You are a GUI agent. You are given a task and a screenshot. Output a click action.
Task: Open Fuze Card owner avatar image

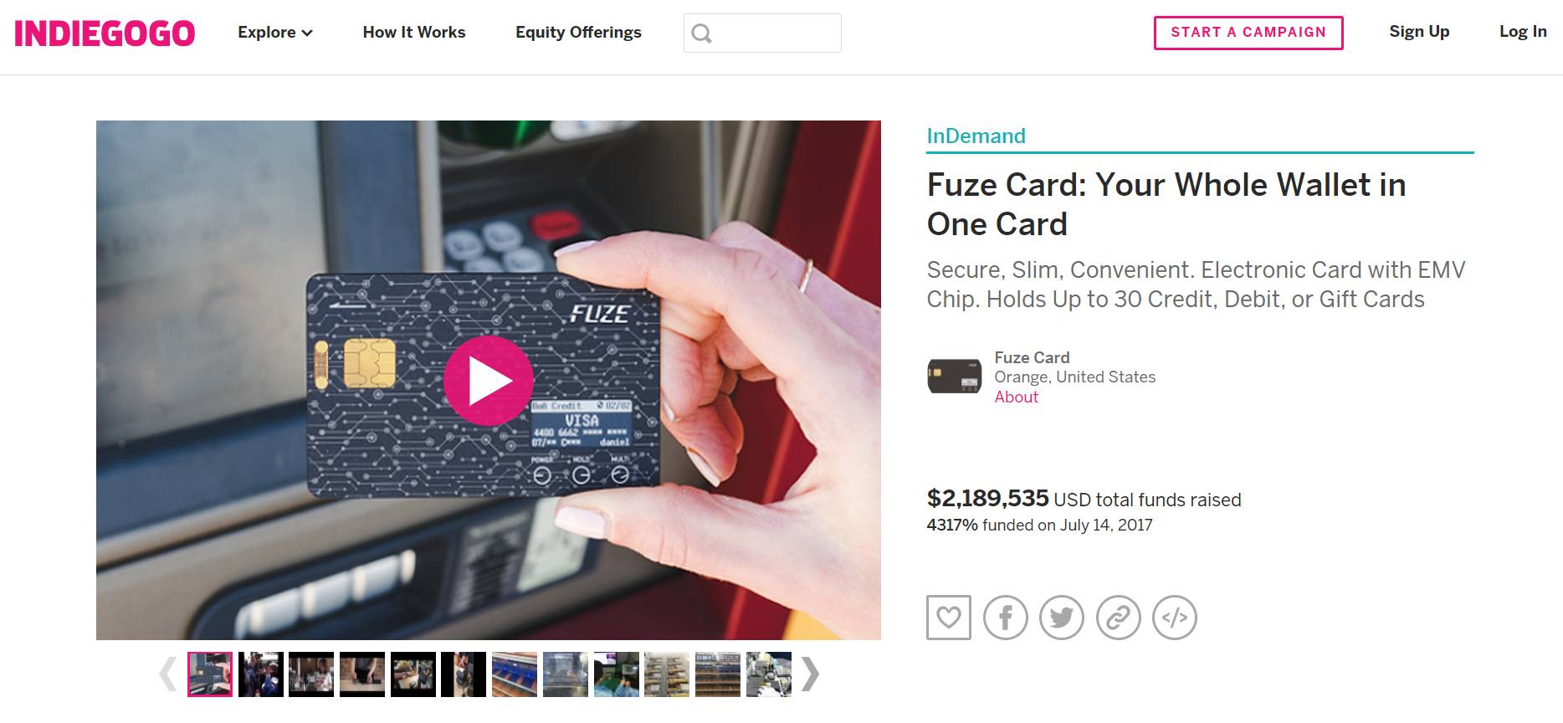click(x=954, y=377)
